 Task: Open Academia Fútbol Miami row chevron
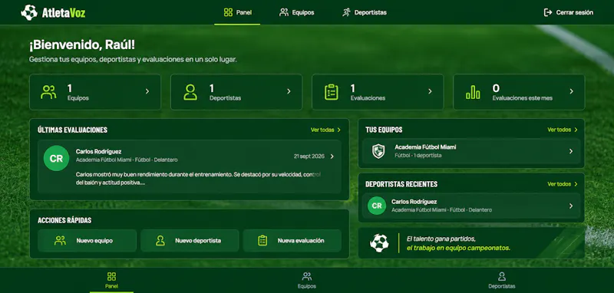coord(571,151)
